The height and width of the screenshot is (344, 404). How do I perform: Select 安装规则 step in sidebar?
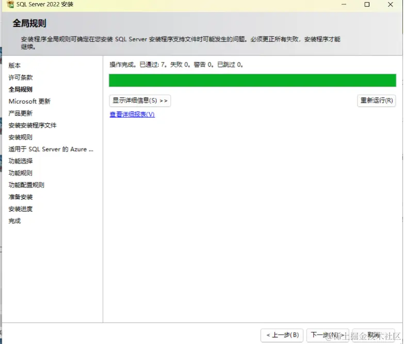pos(20,137)
